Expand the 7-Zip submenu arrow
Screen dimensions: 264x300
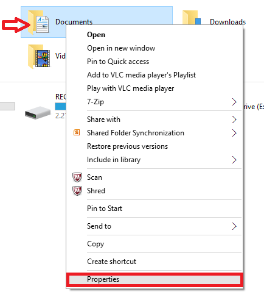coord(234,102)
